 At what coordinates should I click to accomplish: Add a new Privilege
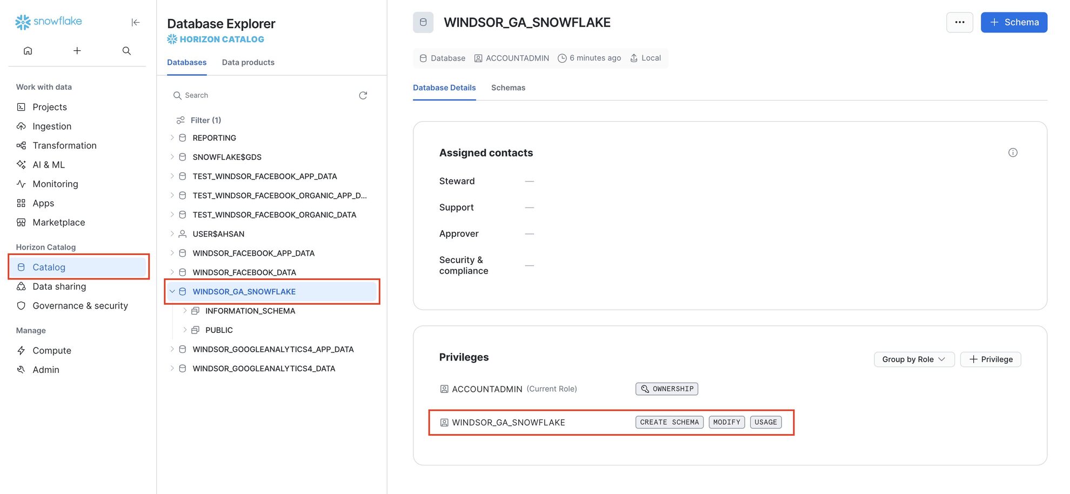click(x=991, y=359)
